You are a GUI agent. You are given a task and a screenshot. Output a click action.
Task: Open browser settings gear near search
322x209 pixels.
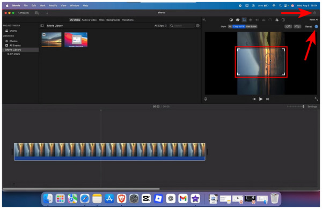click(197, 26)
